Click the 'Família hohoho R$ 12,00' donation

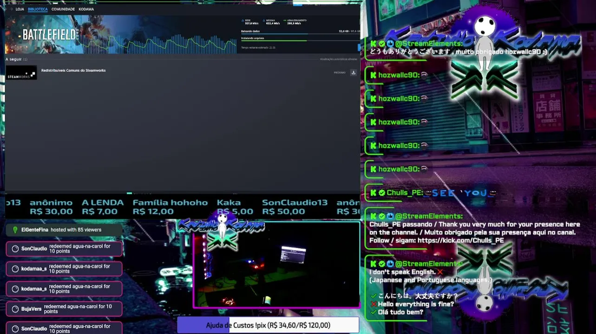click(x=170, y=207)
